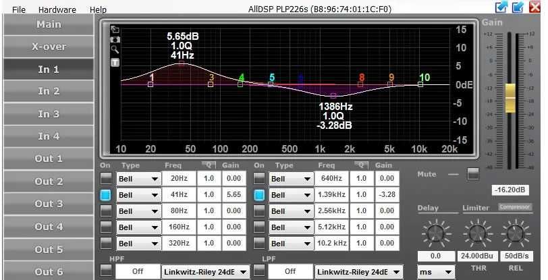This screenshot has width=548, height=280.
Task: Enable the 80Hz EQ band
Action: [105, 211]
